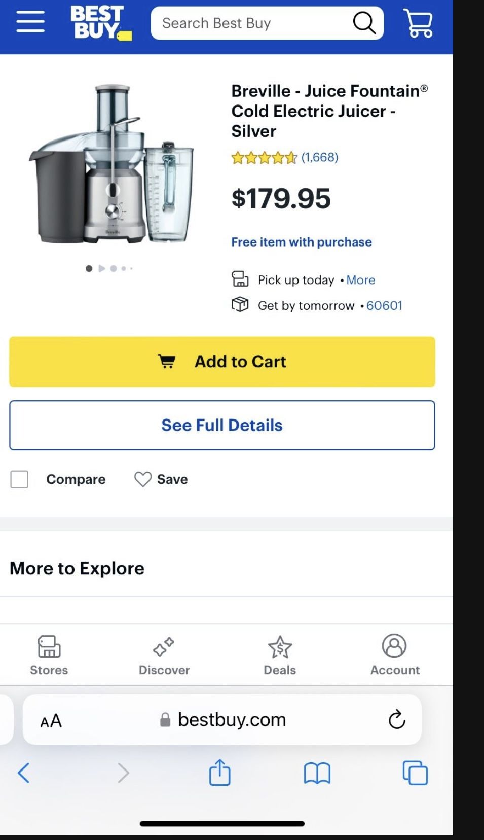The height and width of the screenshot is (840, 484).
Task: Save juicer with heart icon
Action: click(143, 479)
